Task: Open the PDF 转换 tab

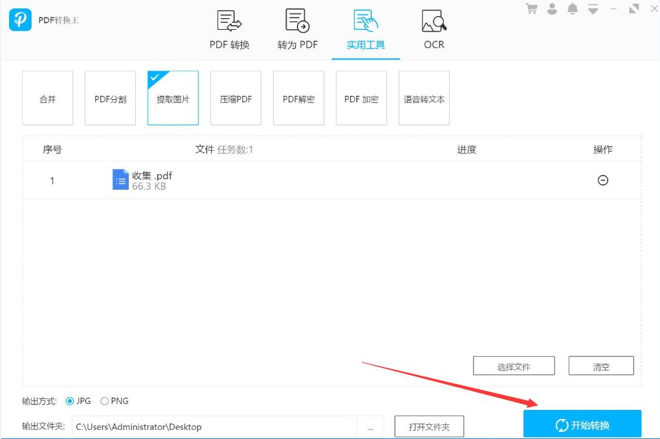Action: click(230, 30)
